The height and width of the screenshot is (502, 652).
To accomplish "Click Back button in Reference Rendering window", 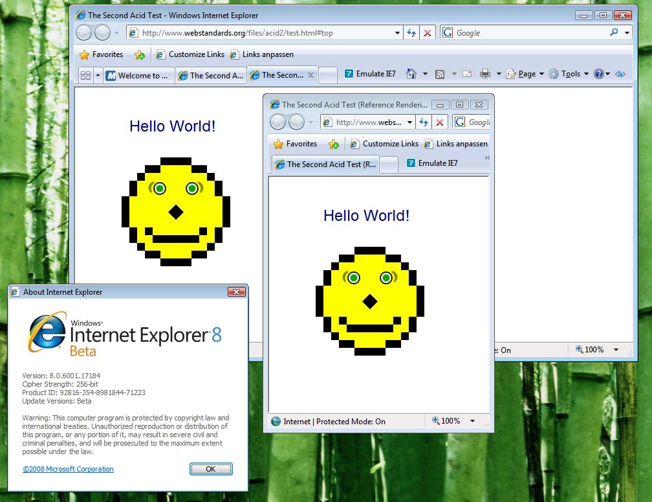I will click(x=277, y=122).
